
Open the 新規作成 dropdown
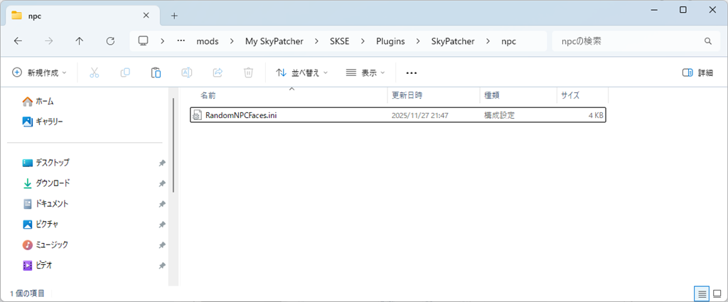click(x=40, y=72)
